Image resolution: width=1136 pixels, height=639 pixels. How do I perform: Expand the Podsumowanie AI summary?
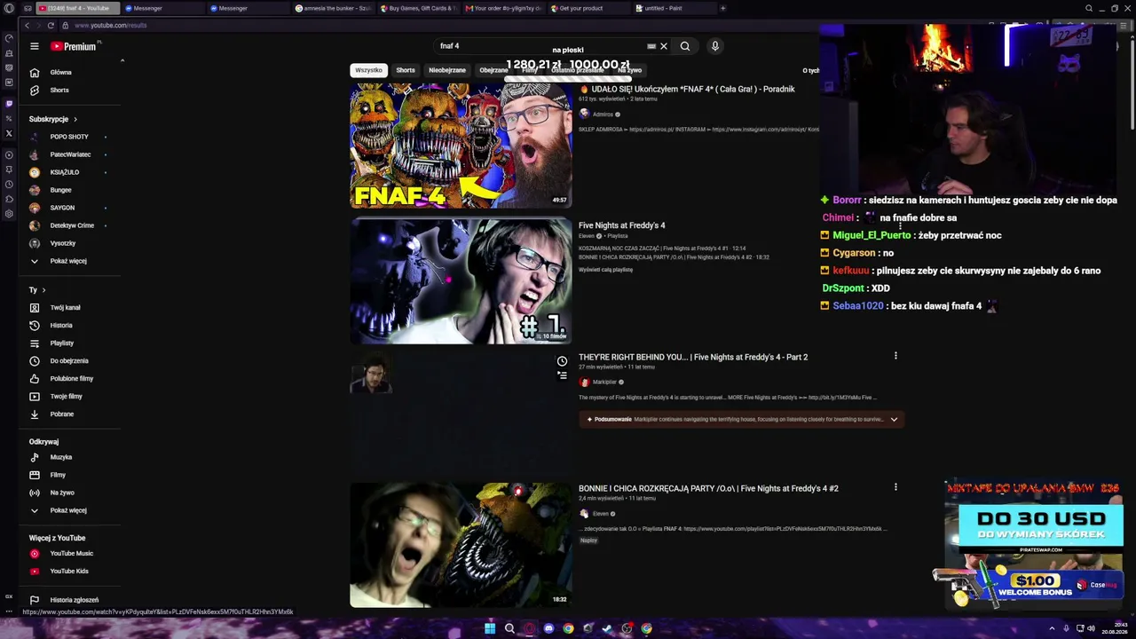coord(894,419)
